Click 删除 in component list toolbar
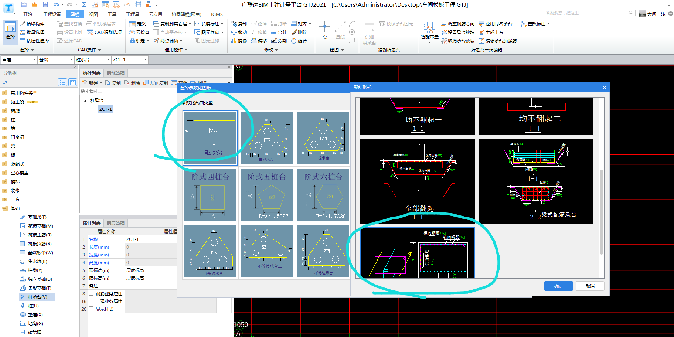 tap(132, 83)
